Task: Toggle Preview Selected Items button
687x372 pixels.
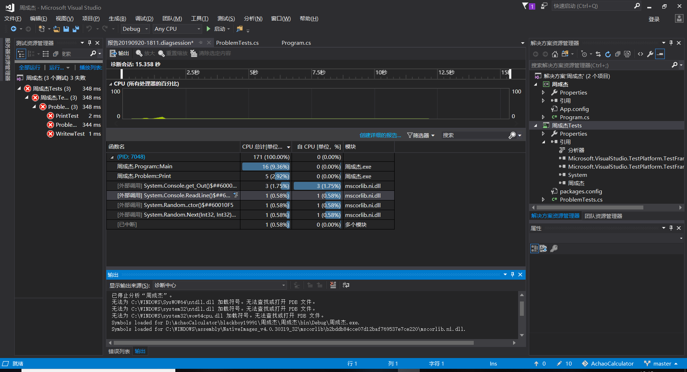Action: [x=660, y=54]
